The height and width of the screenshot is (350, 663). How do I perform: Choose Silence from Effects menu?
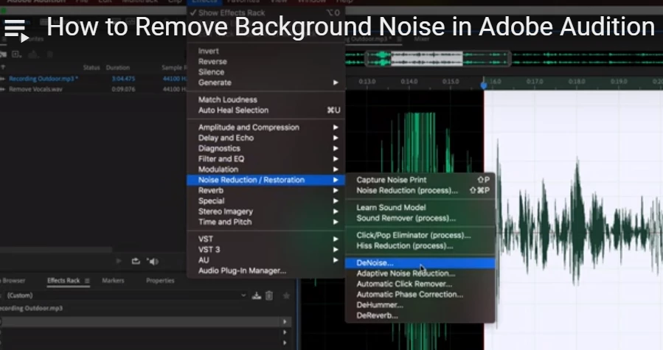pyautogui.click(x=265, y=72)
